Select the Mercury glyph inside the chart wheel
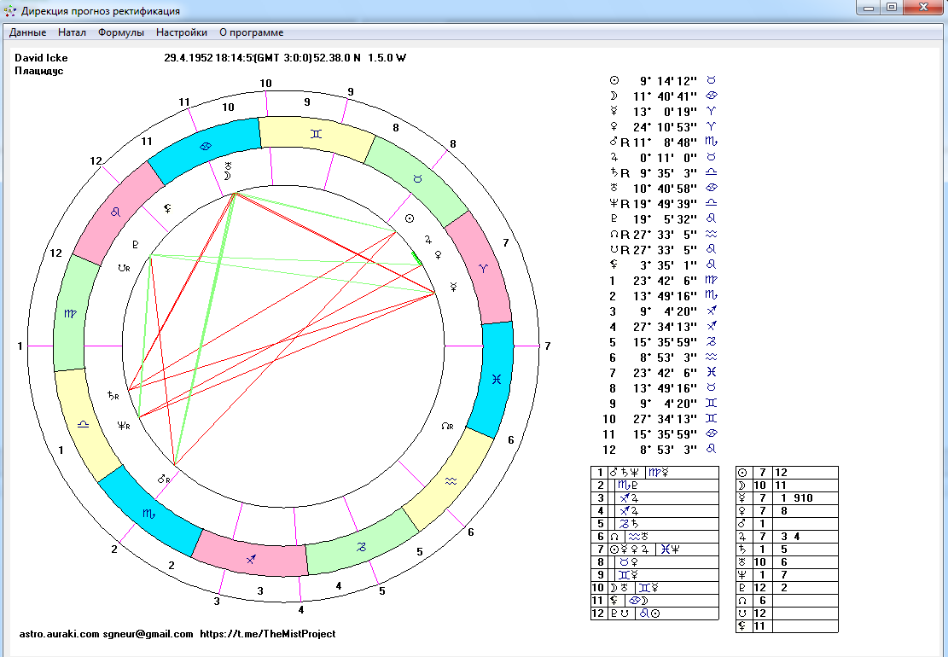Screen dimensions: 948x657 pyautogui.click(x=453, y=286)
